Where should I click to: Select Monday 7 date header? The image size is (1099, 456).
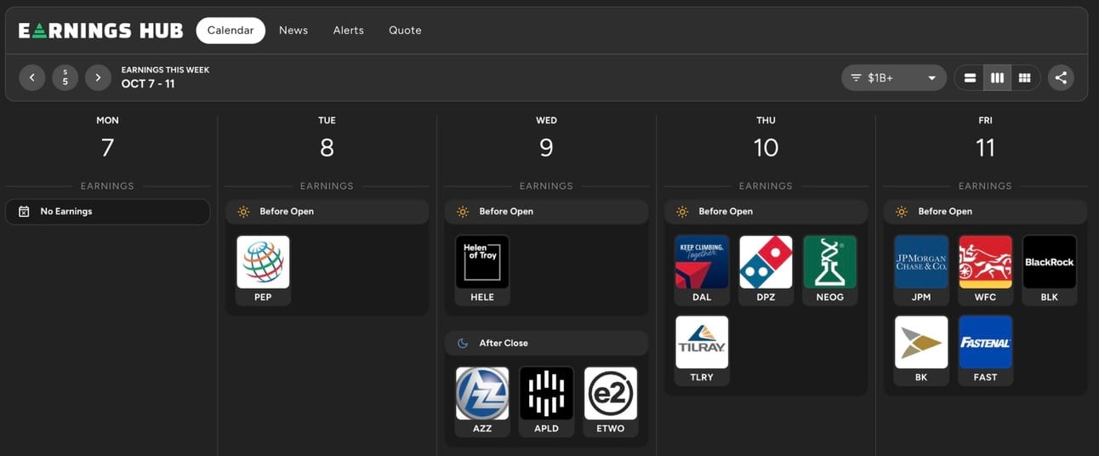107,139
